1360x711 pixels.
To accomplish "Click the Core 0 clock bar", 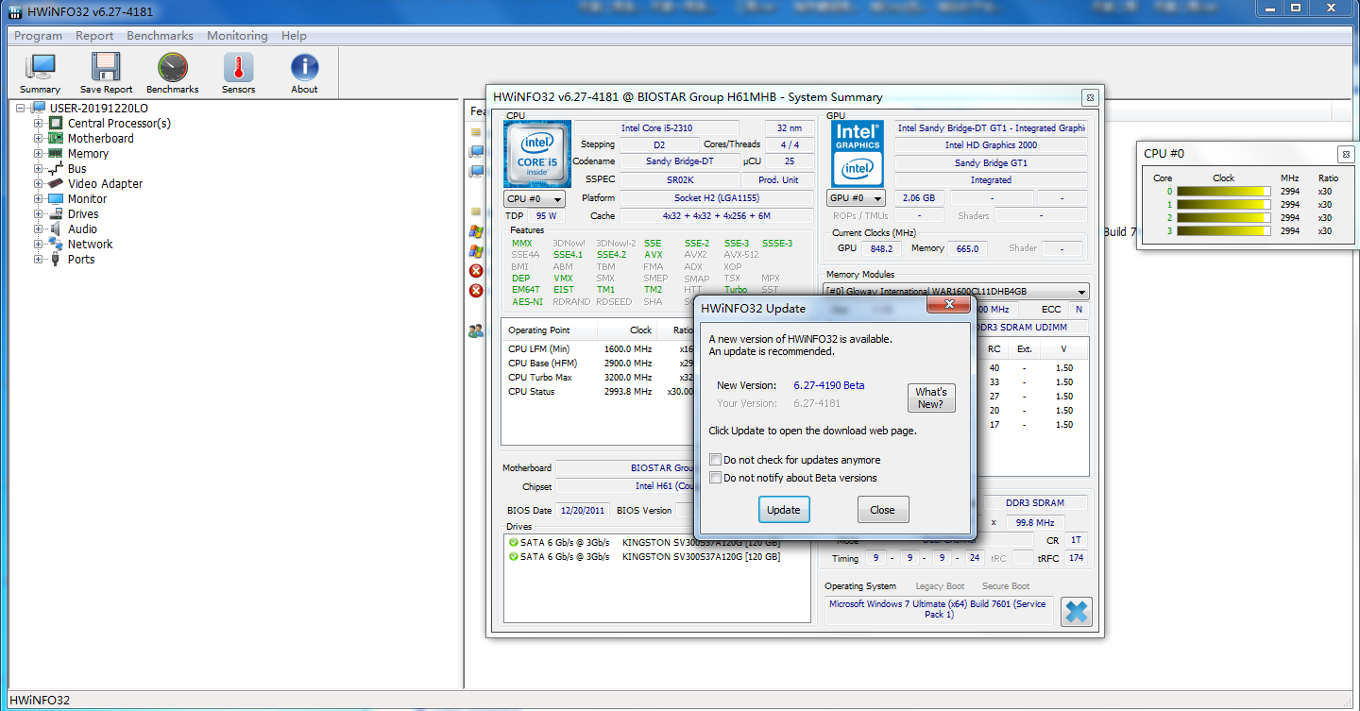I will point(1224,192).
